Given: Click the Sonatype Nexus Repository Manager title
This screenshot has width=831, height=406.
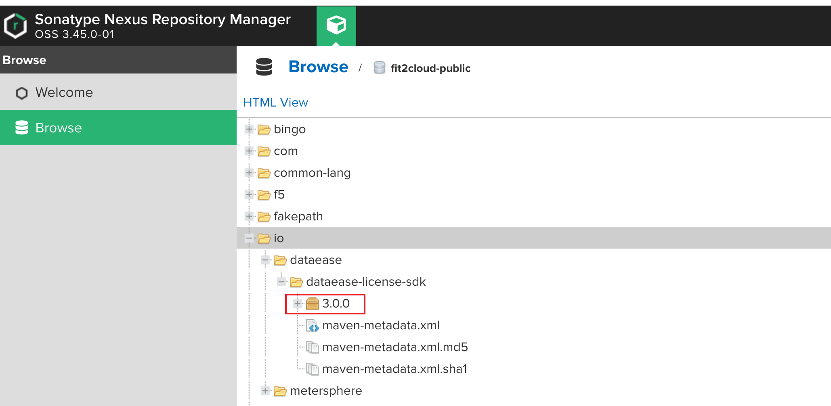Looking at the screenshot, I should 162,19.
